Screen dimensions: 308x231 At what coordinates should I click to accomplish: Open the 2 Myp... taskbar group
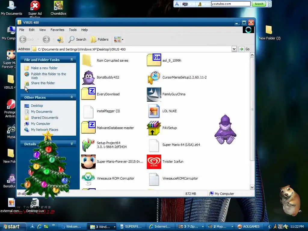[x=220, y=227]
